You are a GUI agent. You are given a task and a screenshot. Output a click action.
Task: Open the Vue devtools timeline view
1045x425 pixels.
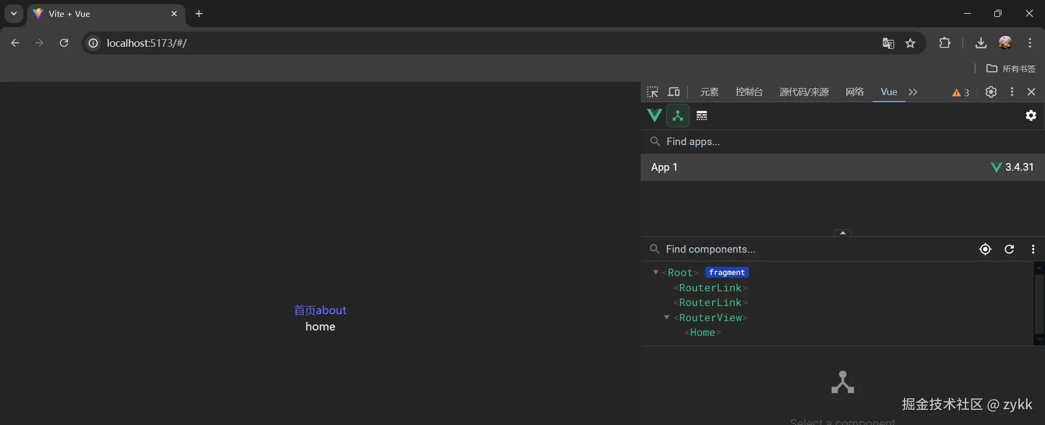point(702,115)
